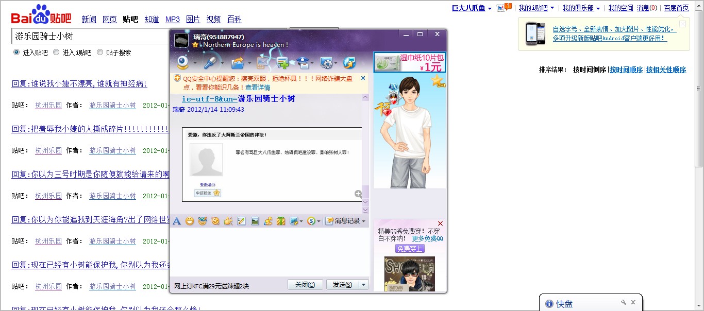Click in the QQ message typing area

pos(269,251)
